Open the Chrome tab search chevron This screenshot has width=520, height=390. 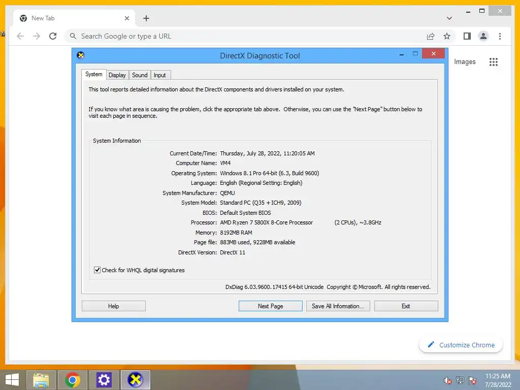(449, 18)
